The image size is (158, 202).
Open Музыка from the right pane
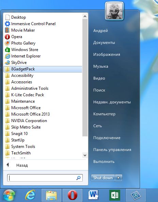point(100,66)
